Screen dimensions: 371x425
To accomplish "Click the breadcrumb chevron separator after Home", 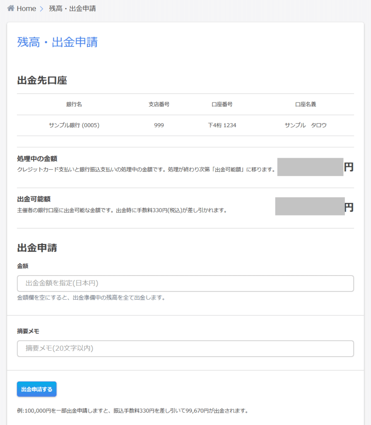I will tap(41, 9).
